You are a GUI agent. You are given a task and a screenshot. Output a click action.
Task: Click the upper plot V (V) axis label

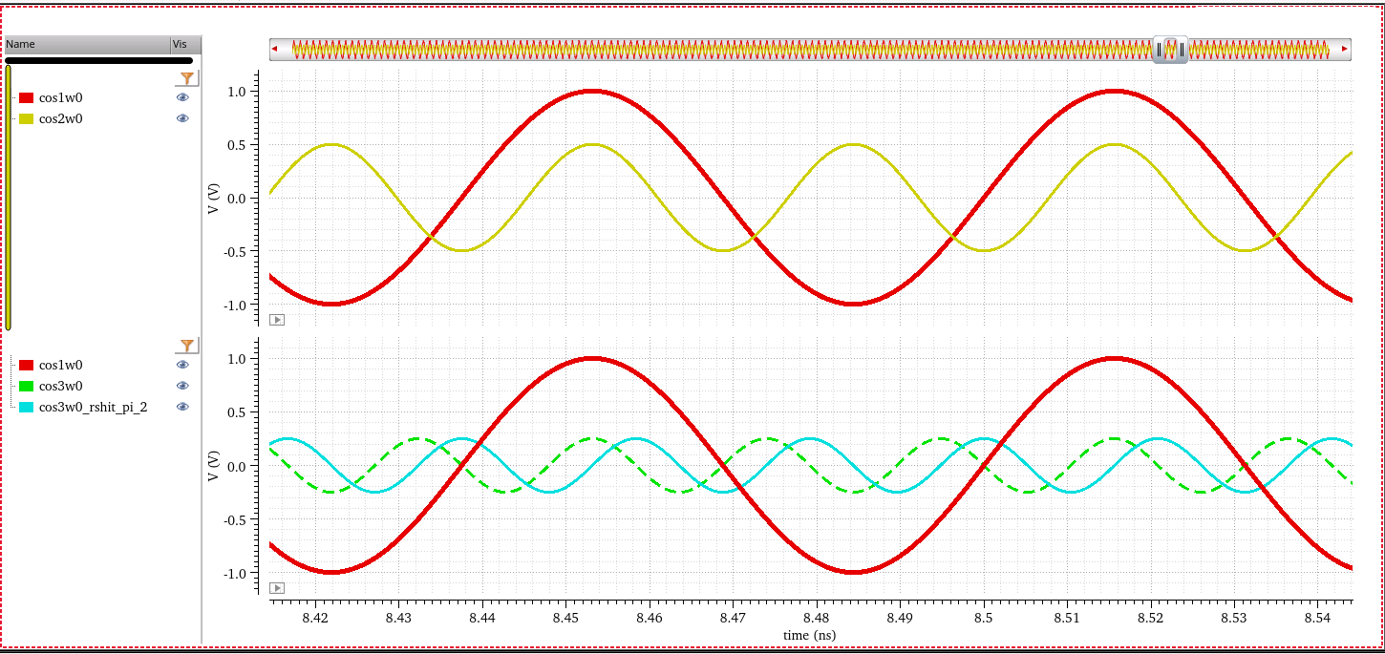tap(215, 197)
